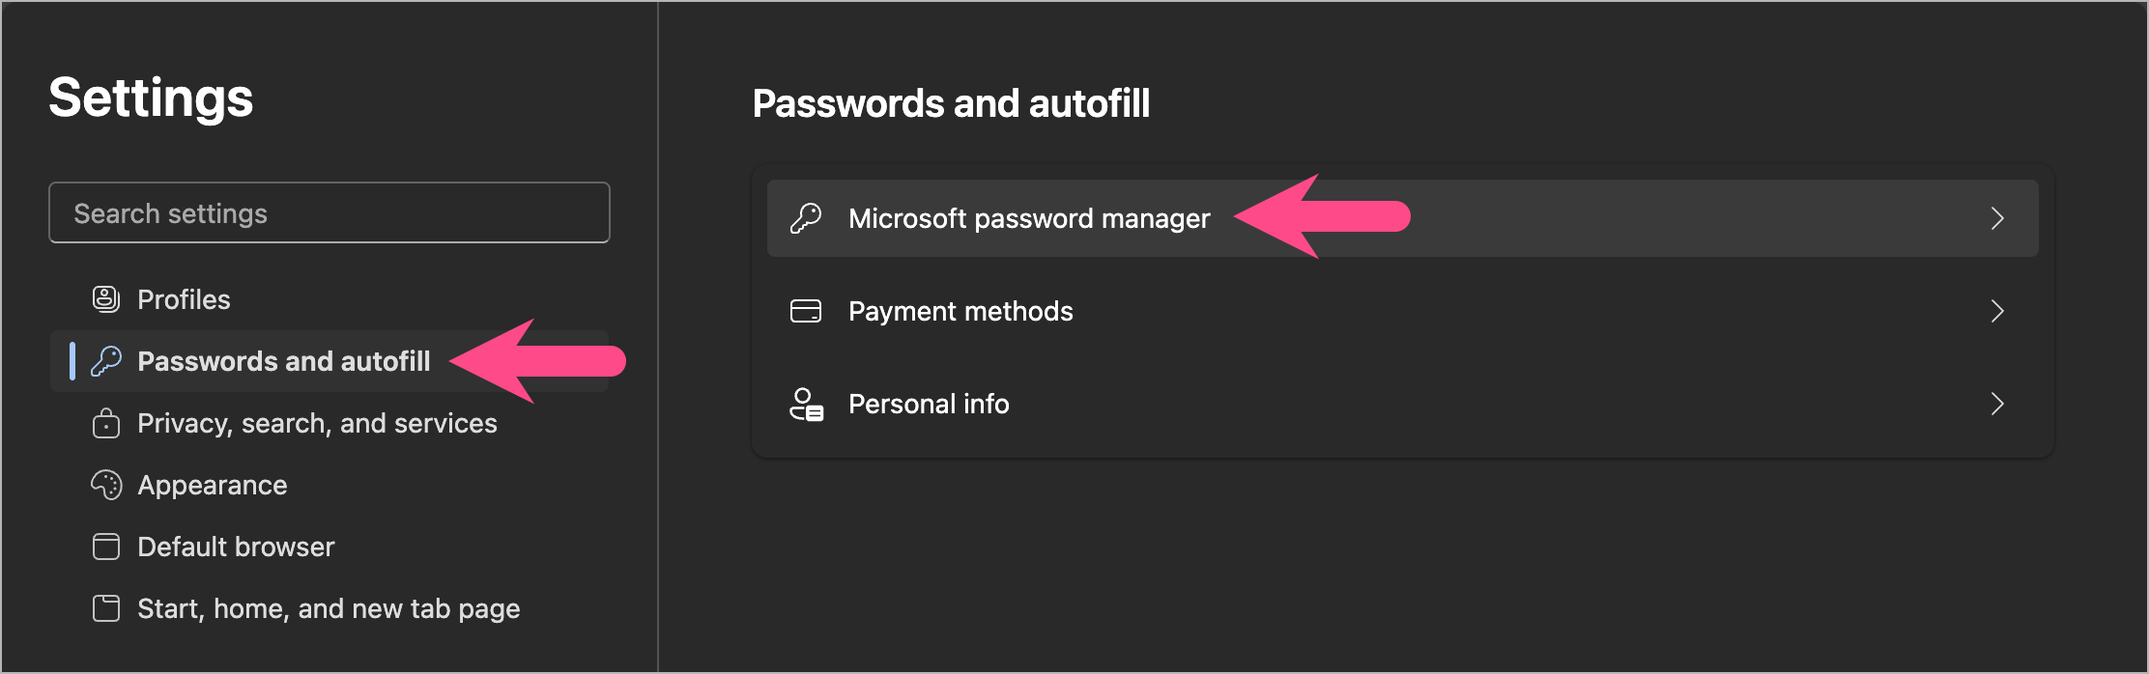The image size is (2149, 674).
Task: Click the credit card icon for Payment methods
Action: click(806, 311)
